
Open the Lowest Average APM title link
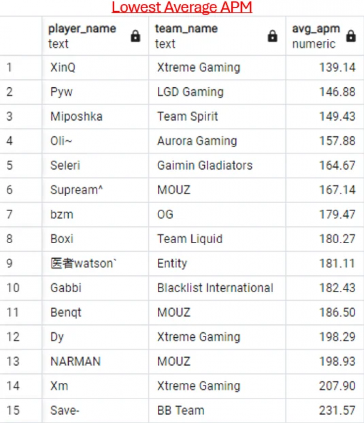click(182, 8)
